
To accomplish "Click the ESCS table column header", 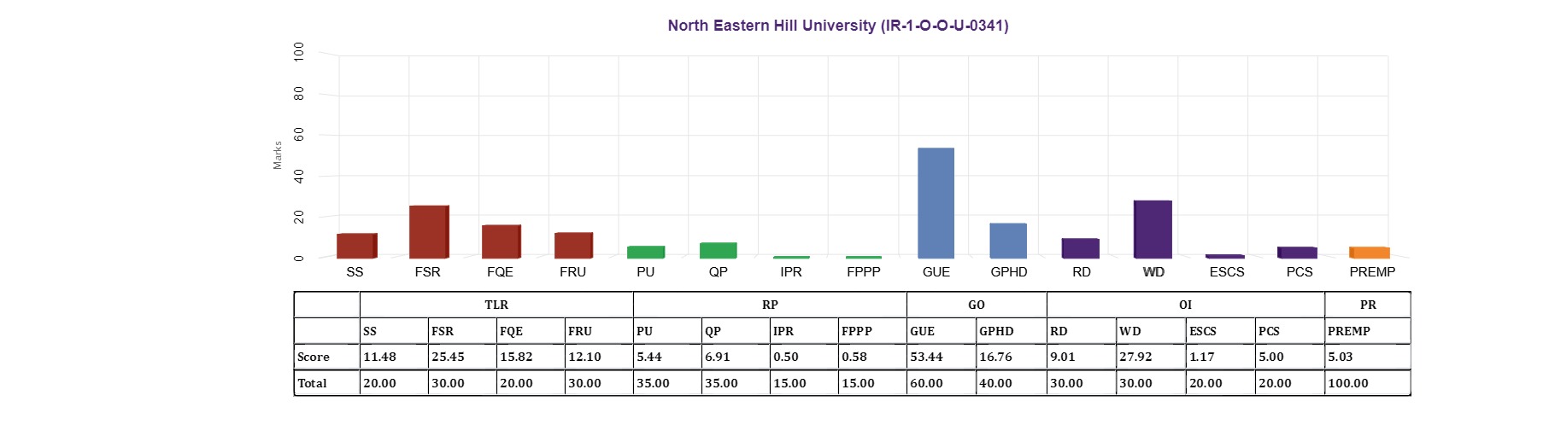I will tap(1221, 331).
